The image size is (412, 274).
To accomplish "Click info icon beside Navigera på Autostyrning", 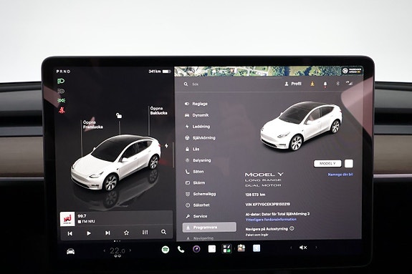I will pos(292,229).
